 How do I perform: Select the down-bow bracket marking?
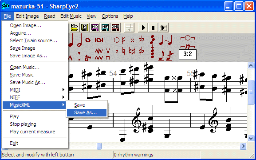pos(108,58)
